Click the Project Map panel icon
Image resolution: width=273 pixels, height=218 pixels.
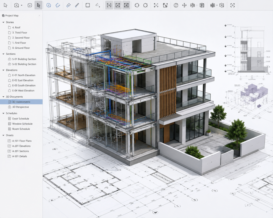[x=3, y=15]
